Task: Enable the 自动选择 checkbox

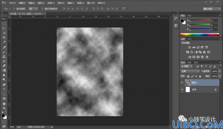Action: [14, 9]
